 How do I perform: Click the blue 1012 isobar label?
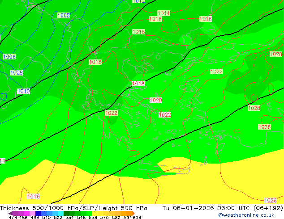139,1
